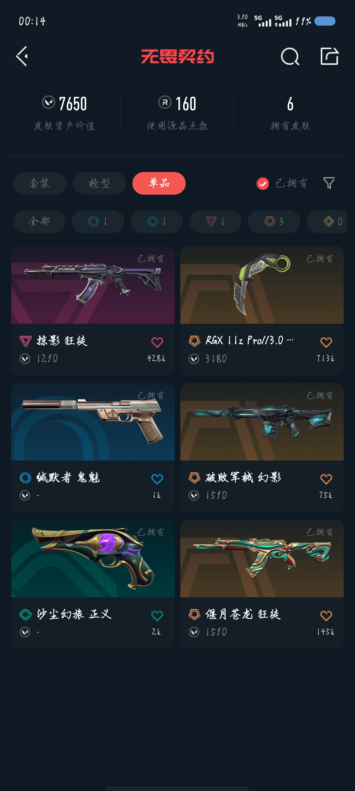Open the 掠影 狂徒 weapon thumbnail
The height and width of the screenshot is (791, 355).
point(93,285)
